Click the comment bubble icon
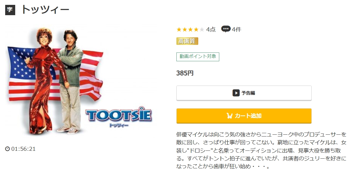 click(226, 29)
